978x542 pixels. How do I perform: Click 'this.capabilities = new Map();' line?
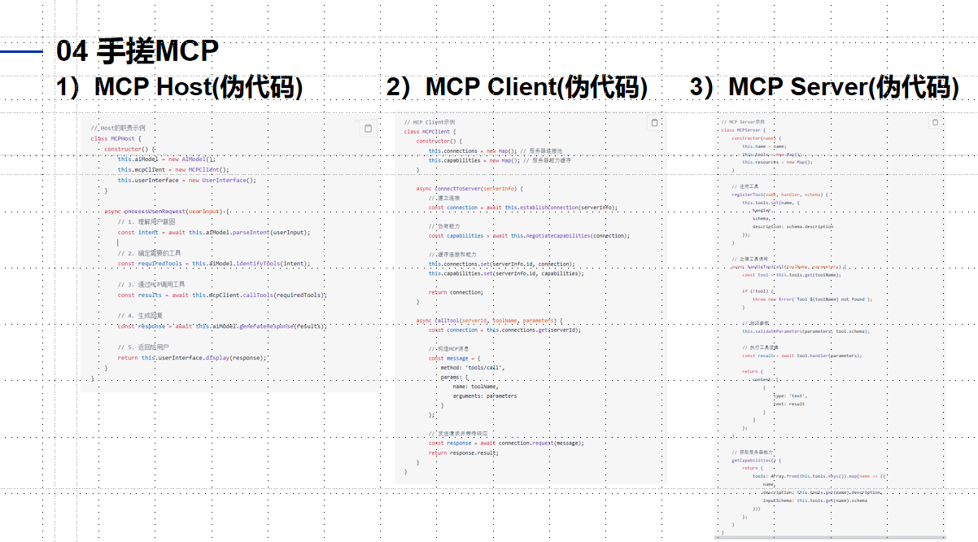click(x=500, y=160)
